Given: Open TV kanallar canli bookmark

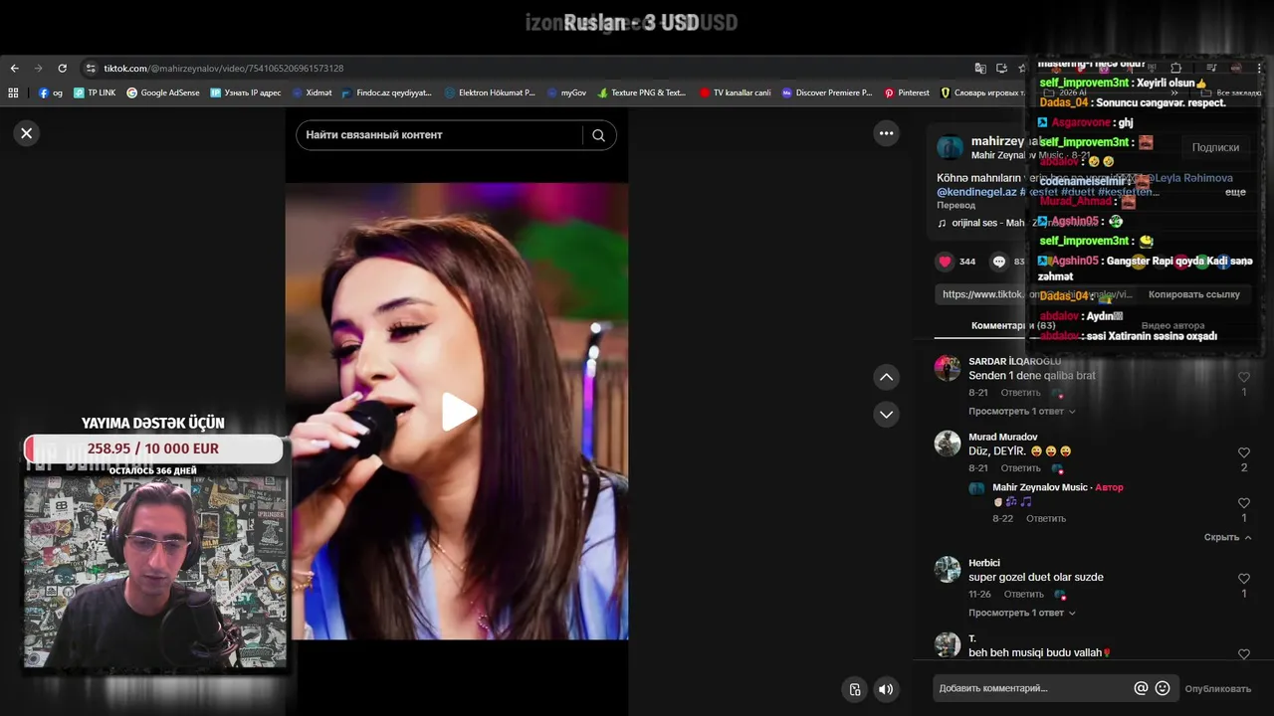Looking at the screenshot, I should [736, 92].
